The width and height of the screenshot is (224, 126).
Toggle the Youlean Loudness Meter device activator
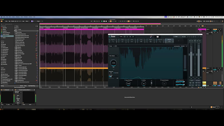[x=15, y=90]
